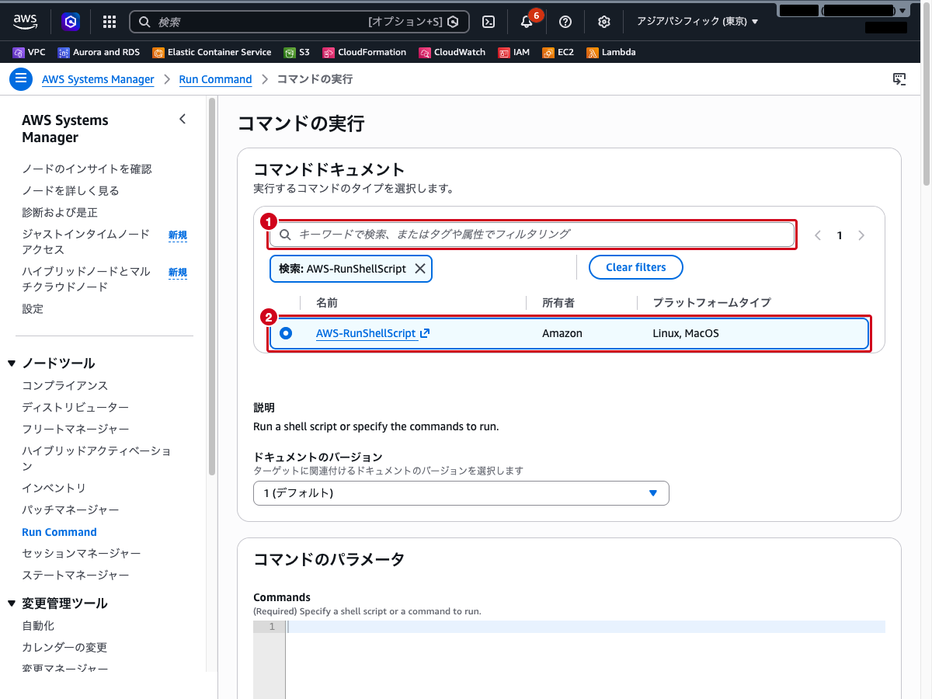Image resolution: width=932 pixels, height=699 pixels.
Task: Click the 名前 column header
Action: point(327,302)
